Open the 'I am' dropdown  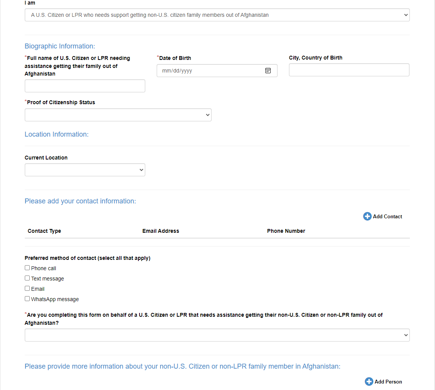(217, 15)
